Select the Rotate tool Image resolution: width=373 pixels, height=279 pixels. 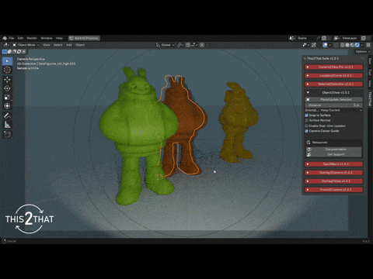(7, 88)
